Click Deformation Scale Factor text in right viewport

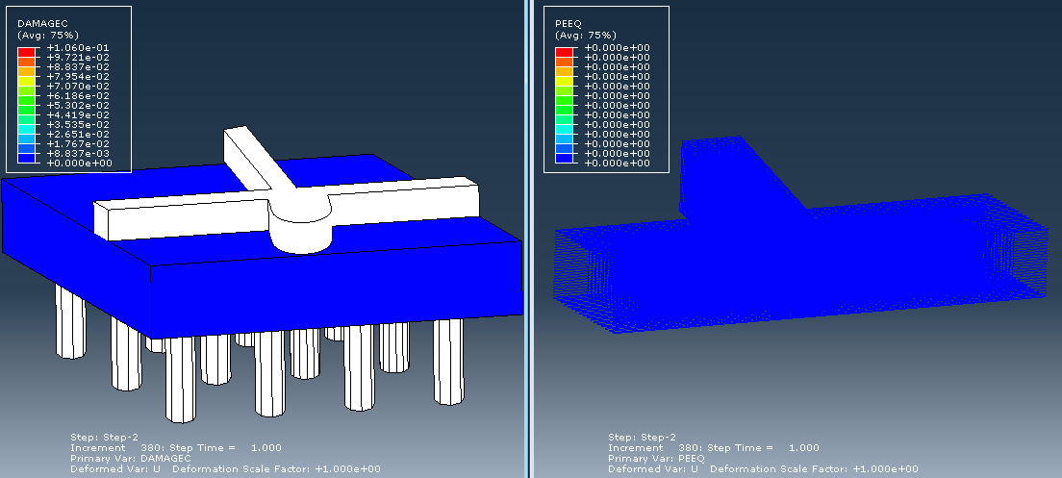[837, 469]
